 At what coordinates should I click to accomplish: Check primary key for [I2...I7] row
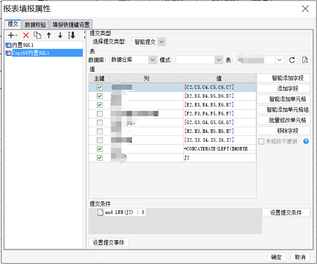point(100,140)
